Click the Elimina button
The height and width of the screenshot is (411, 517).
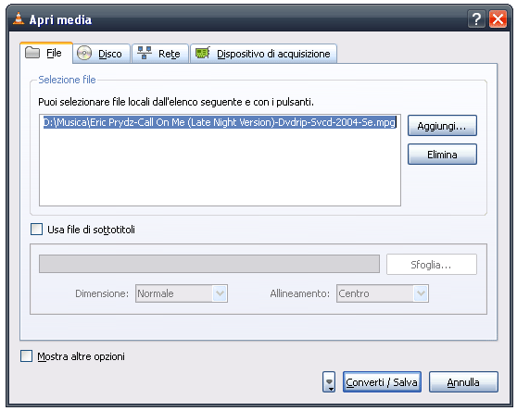click(x=442, y=154)
